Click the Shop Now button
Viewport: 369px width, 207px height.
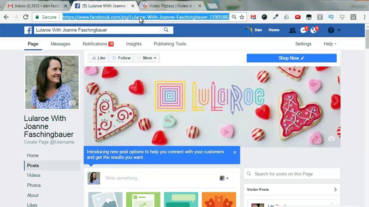(291, 58)
